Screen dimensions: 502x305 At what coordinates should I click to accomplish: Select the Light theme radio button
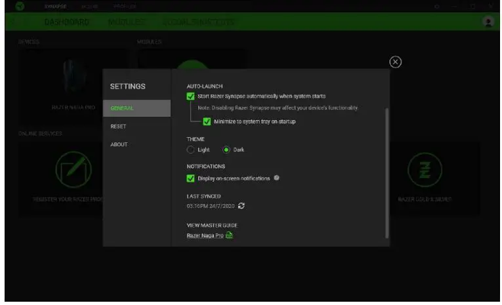[x=190, y=150]
